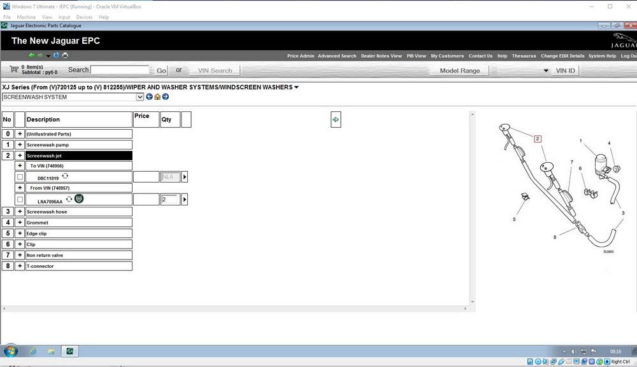
Task: Expand the To VIN (748956) row
Action: [x=20, y=166]
